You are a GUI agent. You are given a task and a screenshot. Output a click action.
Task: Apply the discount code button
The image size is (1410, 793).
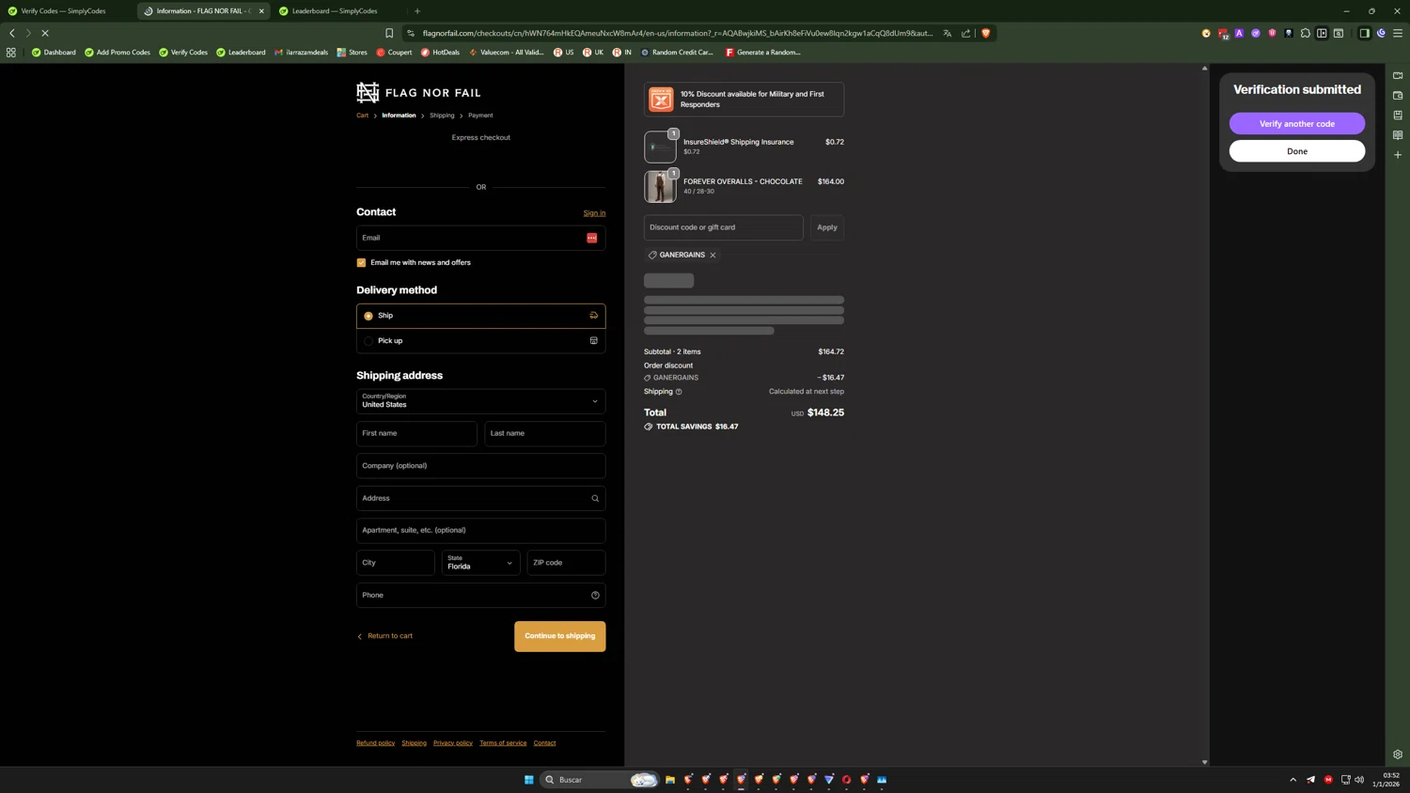click(x=826, y=227)
